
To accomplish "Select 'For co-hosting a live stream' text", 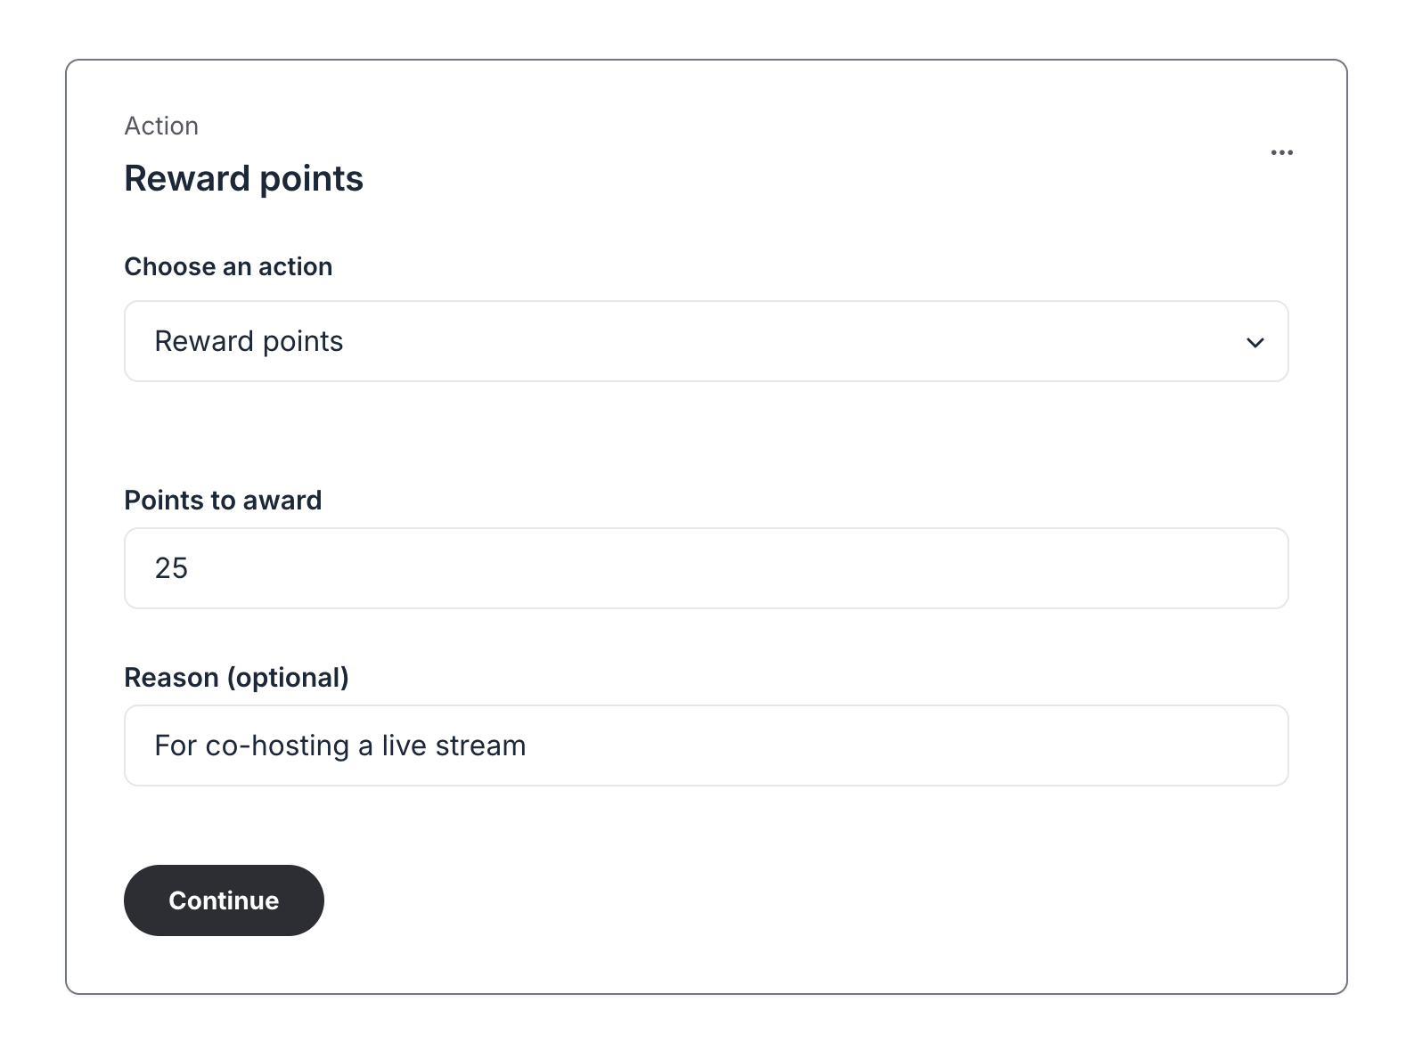I will click(x=340, y=745).
